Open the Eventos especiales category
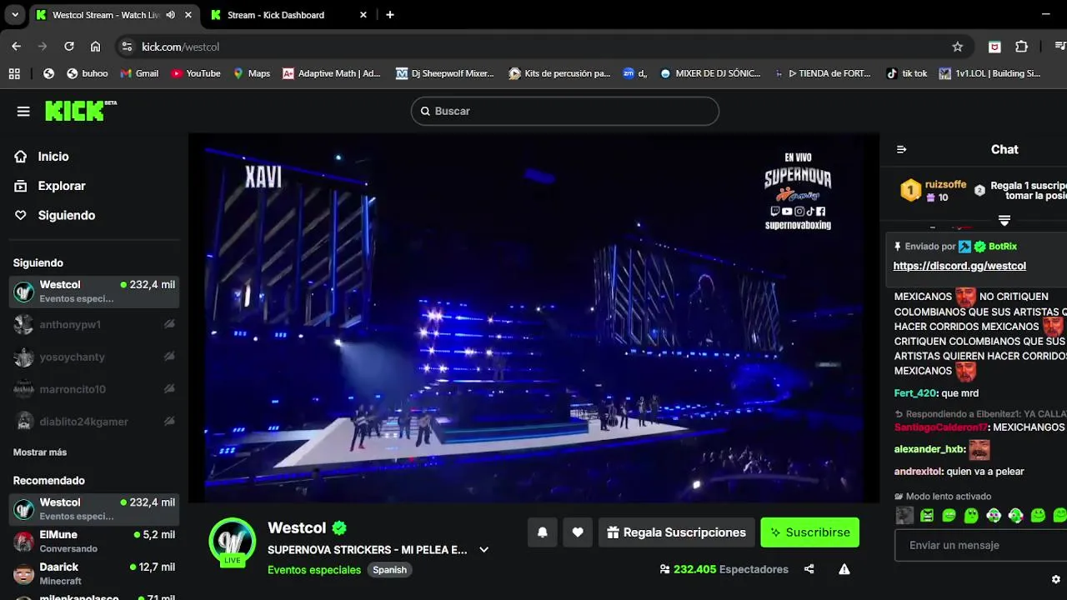The width and height of the screenshot is (1067, 600). point(314,570)
